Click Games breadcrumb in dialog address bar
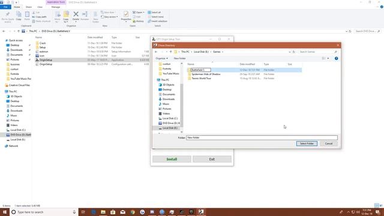Screen dimensions: 384x216 tap(217, 52)
